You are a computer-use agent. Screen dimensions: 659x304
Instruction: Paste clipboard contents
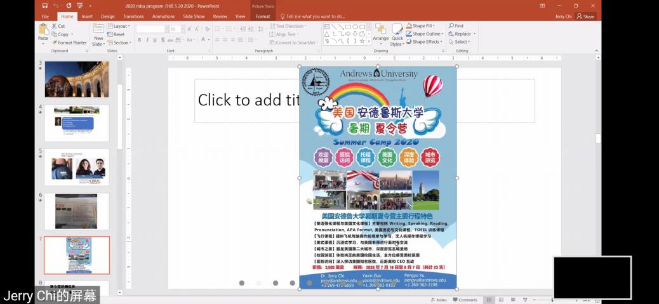click(x=43, y=33)
